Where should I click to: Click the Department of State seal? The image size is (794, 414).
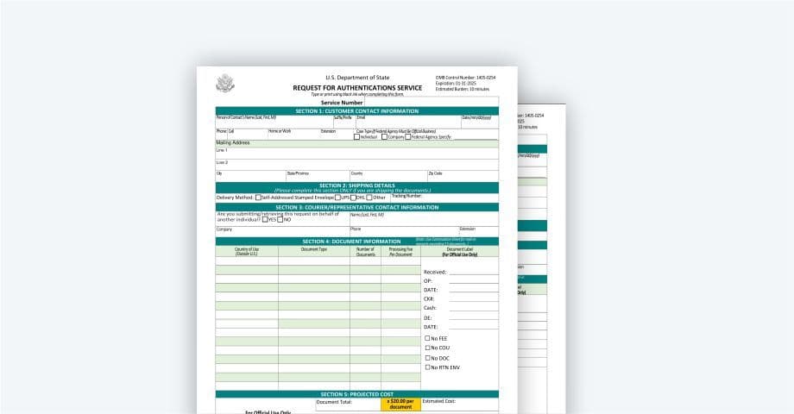coord(225,84)
